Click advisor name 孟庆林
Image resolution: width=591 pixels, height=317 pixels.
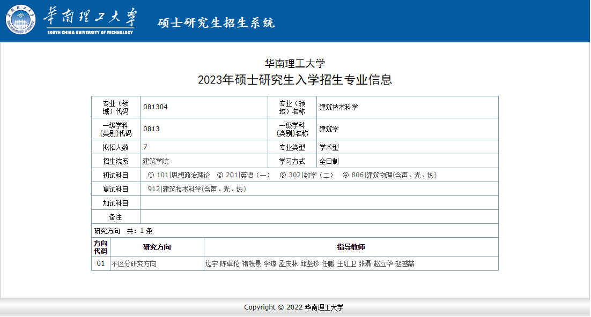[x=289, y=263]
